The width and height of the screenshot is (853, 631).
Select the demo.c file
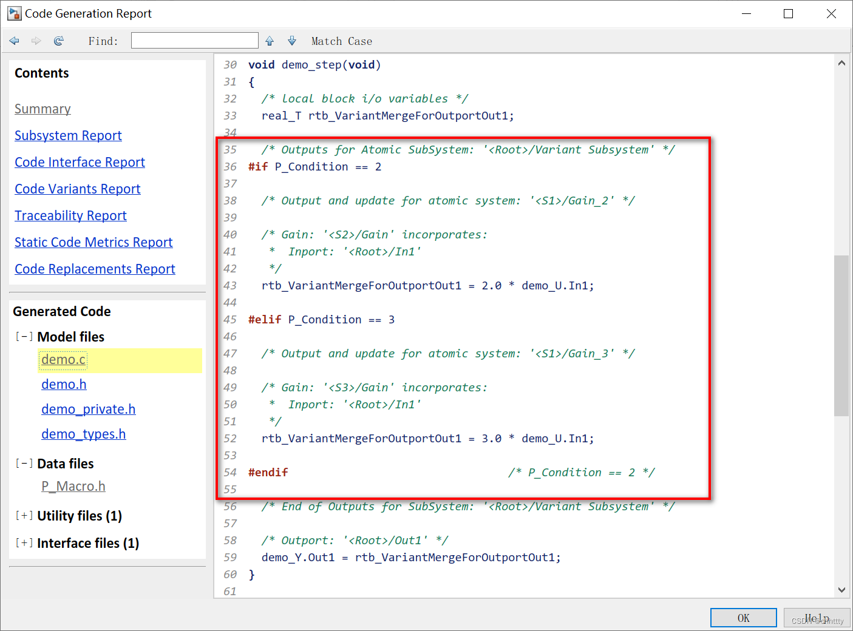coord(64,360)
